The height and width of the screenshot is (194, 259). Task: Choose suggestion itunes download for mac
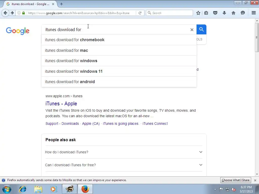[x=119, y=50]
